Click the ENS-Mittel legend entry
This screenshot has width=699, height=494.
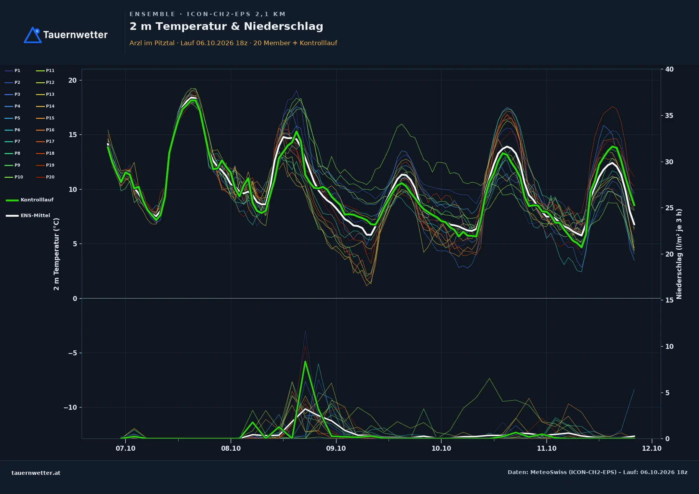(x=28, y=216)
